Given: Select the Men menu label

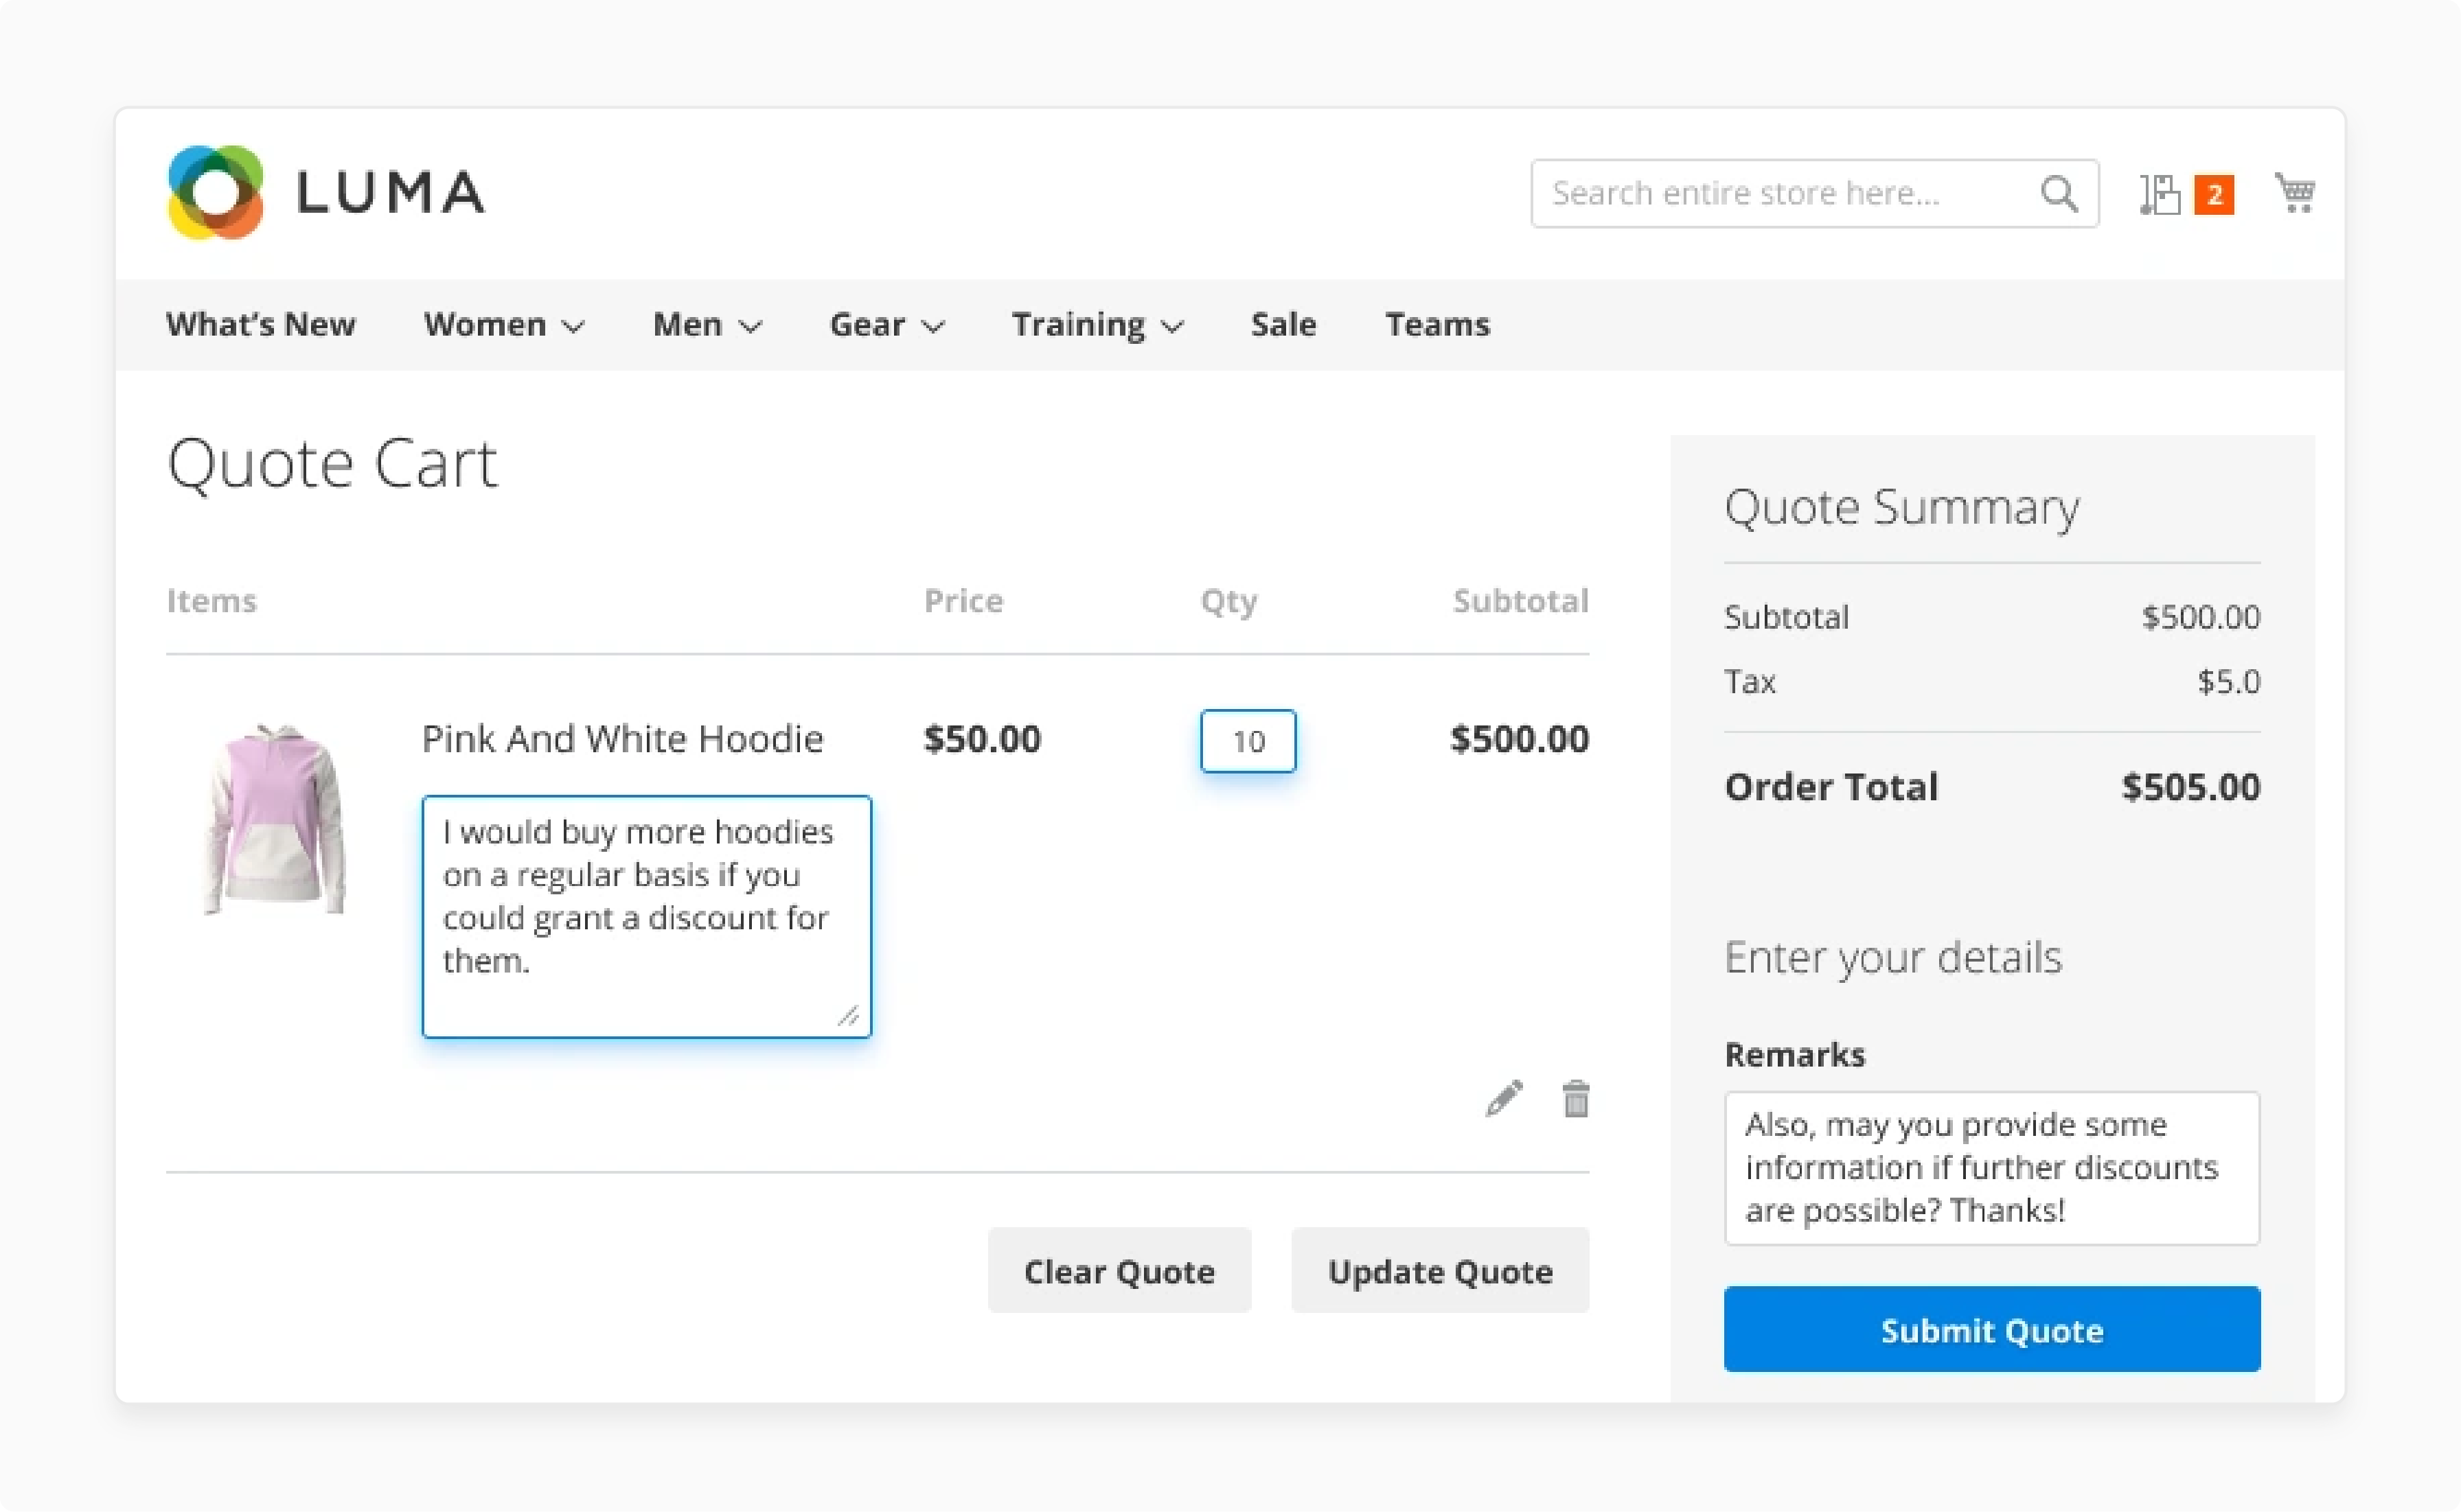Looking at the screenshot, I should 687,324.
